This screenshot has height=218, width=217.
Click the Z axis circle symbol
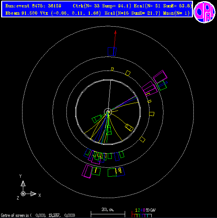(x=23, y=194)
